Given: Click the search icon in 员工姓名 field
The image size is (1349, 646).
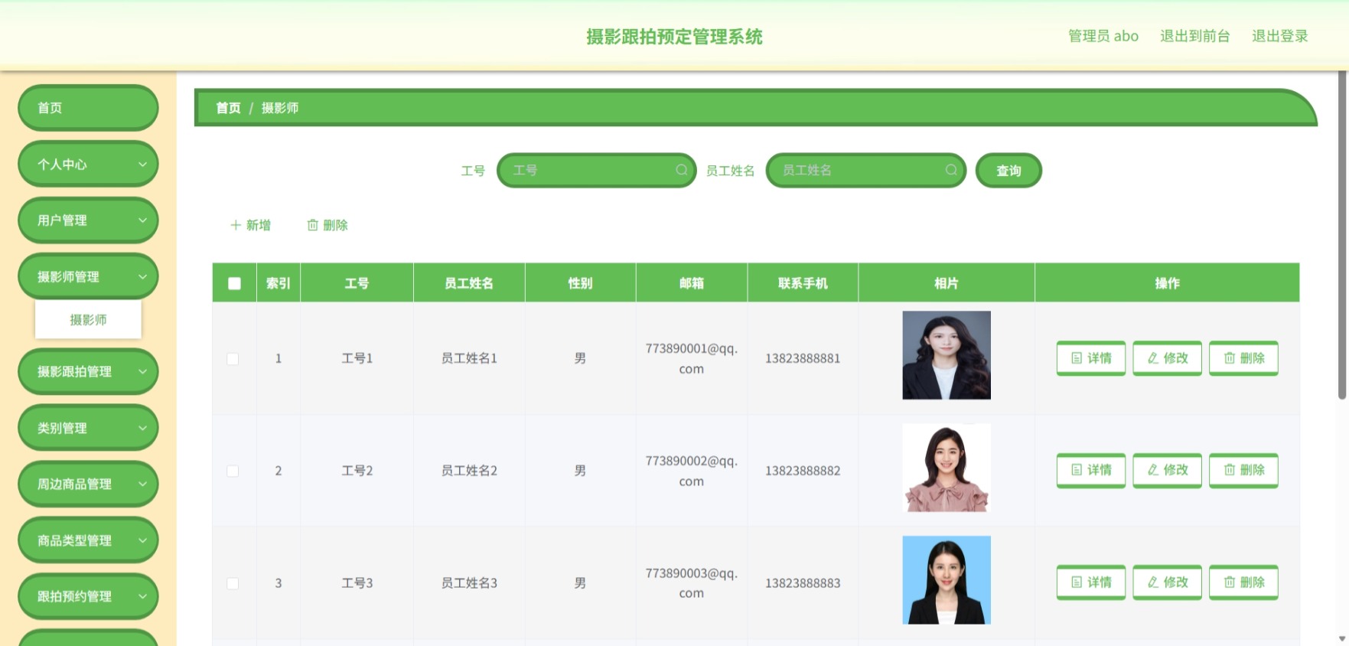Looking at the screenshot, I should click(950, 170).
